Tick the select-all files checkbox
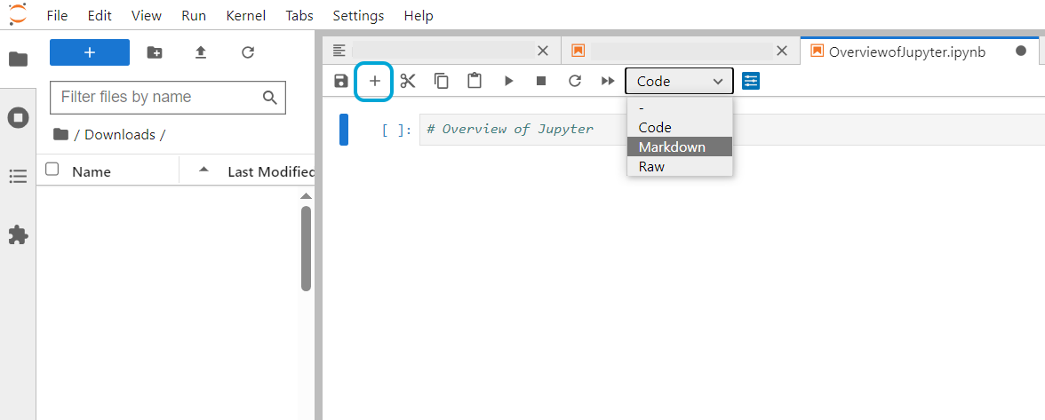This screenshot has width=1045, height=420. [52, 170]
